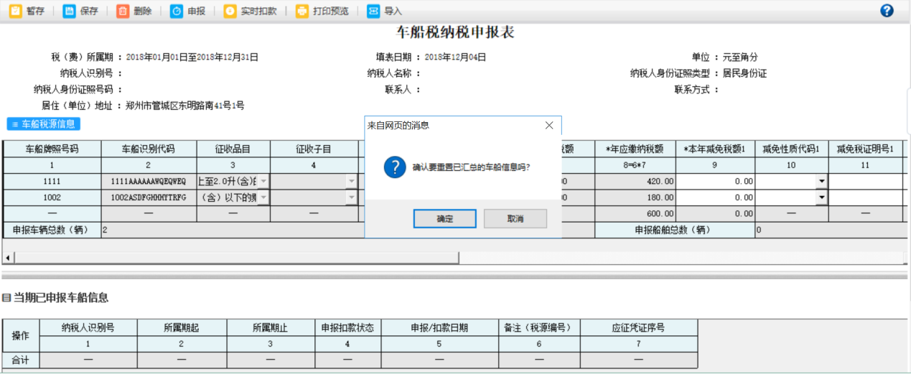
Task: Expand 减免性质代码1 dropdown in 420.00 row
Action: pos(822,181)
